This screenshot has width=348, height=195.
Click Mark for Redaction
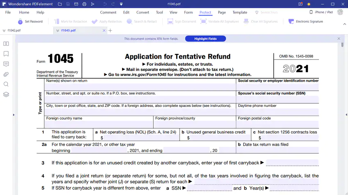point(70,22)
